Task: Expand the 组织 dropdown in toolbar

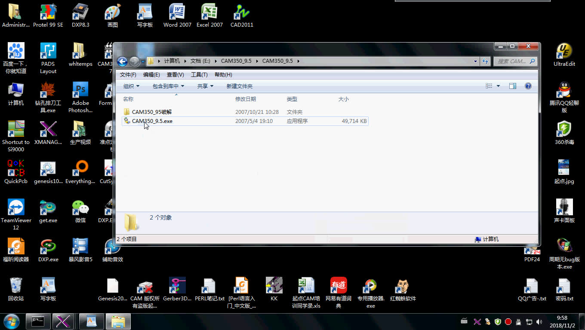Action: 131,86
